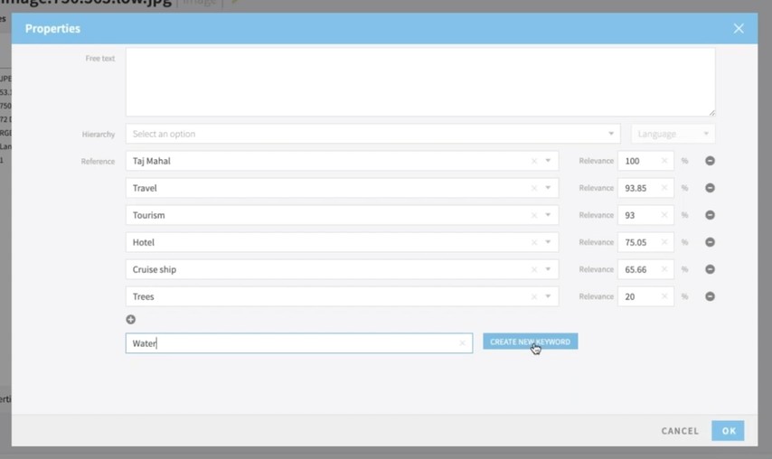Expand the Trees reference dropdown
Image resolution: width=772 pixels, height=459 pixels.
pos(548,296)
